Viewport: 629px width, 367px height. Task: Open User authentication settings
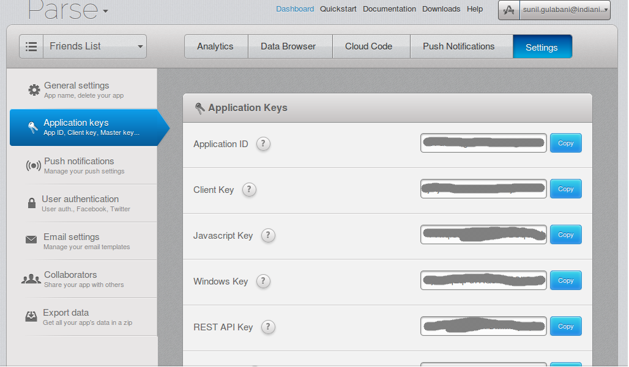click(x=83, y=203)
